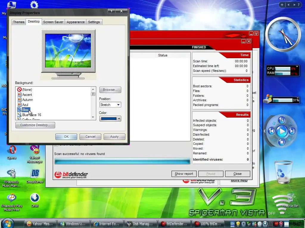Close the BitDefender scan with Close button

pyautogui.click(x=237, y=174)
